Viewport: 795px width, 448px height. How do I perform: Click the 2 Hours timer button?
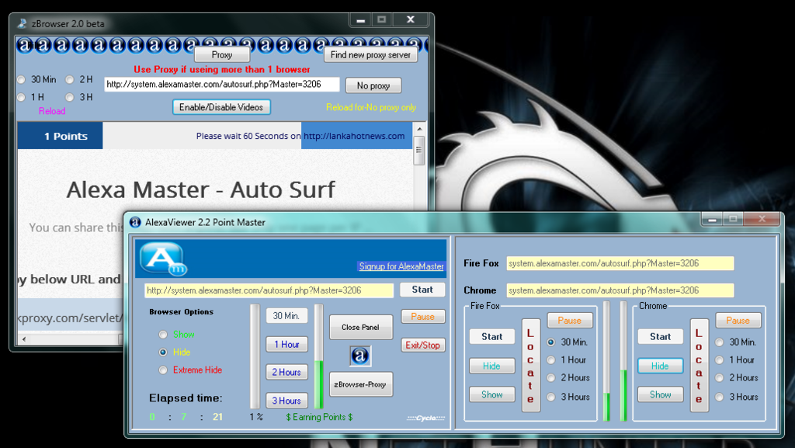point(286,372)
